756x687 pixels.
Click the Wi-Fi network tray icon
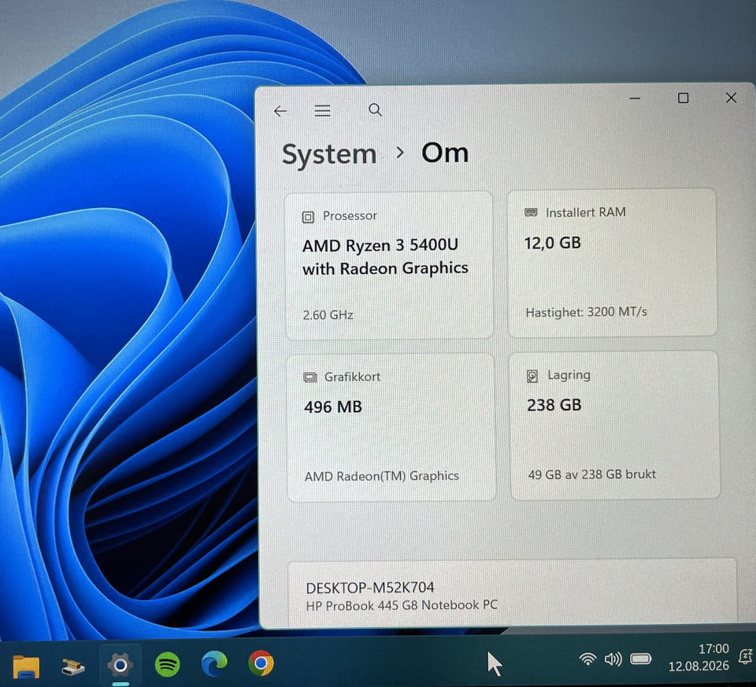pos(587,659)
